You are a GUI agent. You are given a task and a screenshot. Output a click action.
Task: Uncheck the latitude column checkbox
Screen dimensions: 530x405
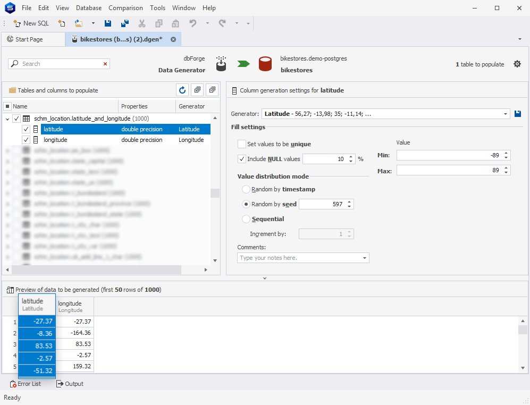pos(26,129)
